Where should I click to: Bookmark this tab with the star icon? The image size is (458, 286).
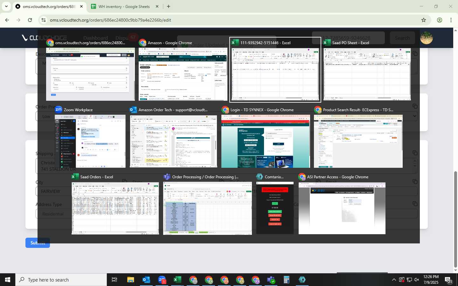pyautogui.click(x=424, y=20)
